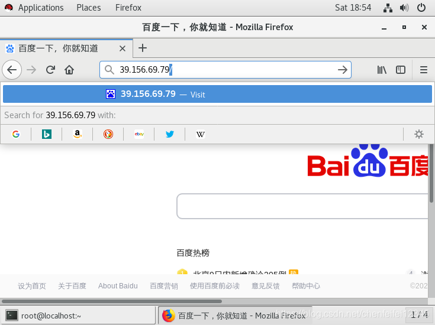Click the 1/4 workspace switcher

click(x=419, y=315)
